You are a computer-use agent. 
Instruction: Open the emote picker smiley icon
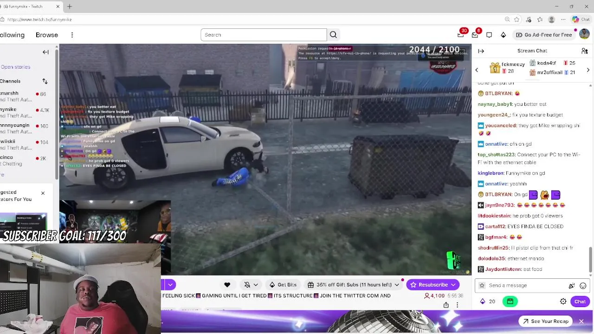point(583,286)
